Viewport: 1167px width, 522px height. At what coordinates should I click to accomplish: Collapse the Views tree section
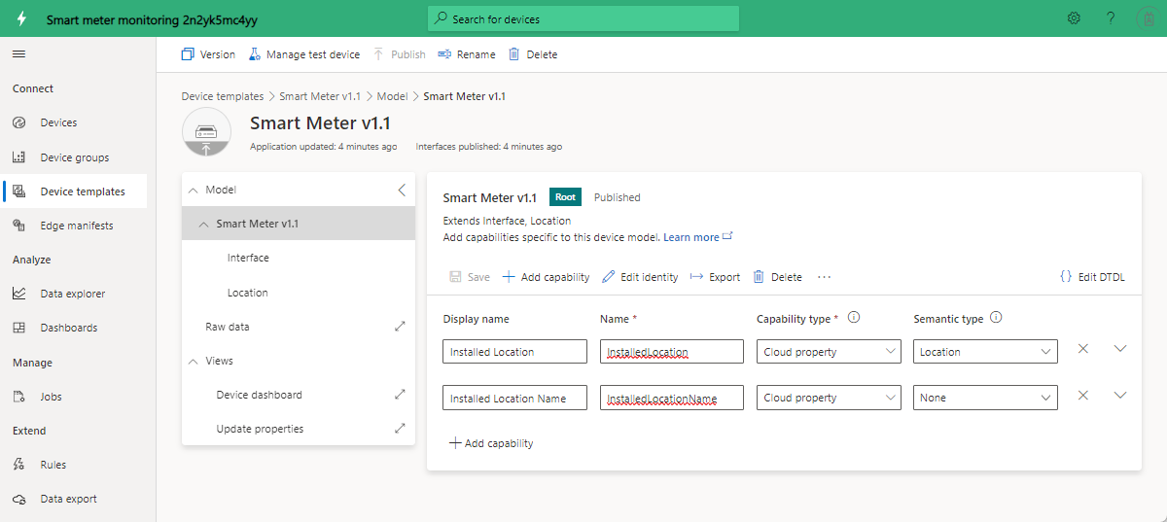pos(193,361)
